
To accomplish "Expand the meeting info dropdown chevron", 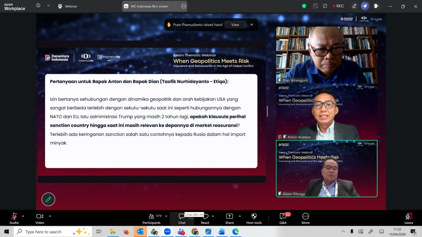I will click(48, 6).
